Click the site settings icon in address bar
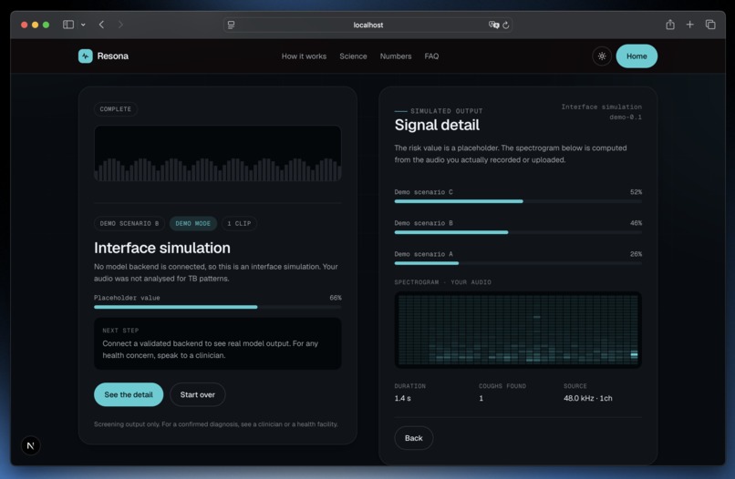The width and height of the screenshot is (735, 479). coord(231,25)
